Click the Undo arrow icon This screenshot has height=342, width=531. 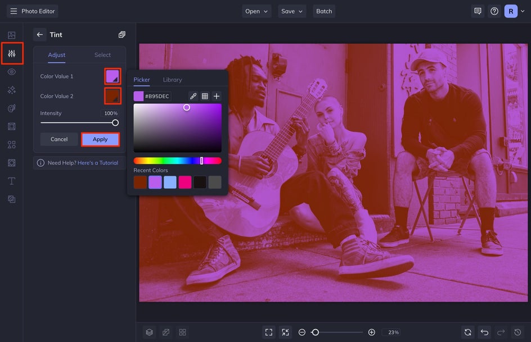[x=484, y=332]
